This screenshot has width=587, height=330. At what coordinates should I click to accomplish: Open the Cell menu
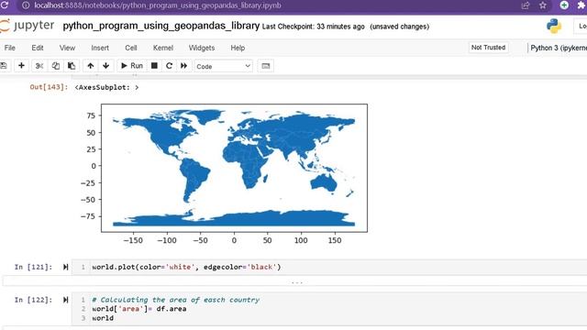[130, 48]
